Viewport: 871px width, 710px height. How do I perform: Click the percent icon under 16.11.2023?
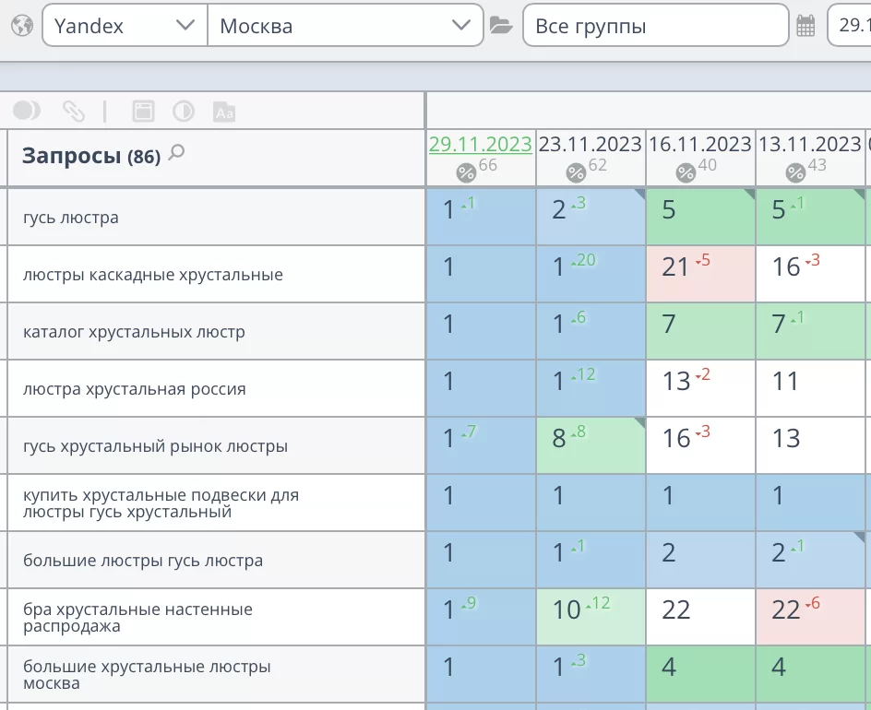(x=686, y=172)
